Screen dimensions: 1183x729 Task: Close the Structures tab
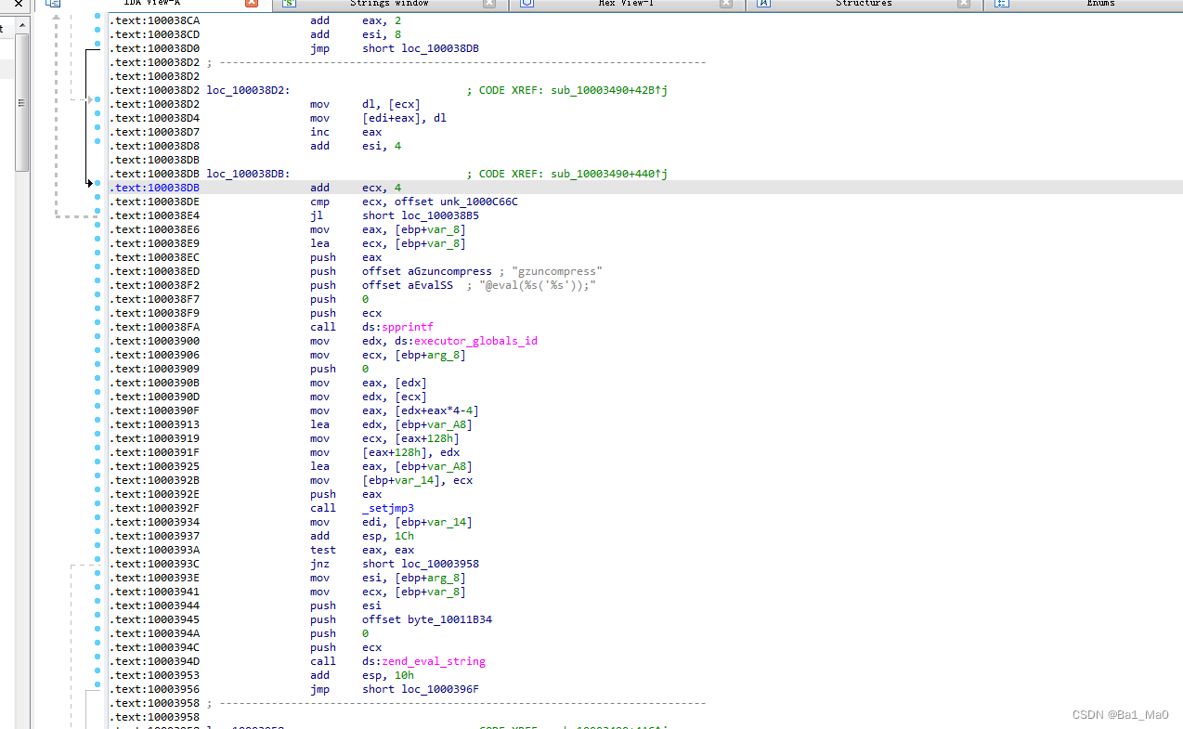point(964,4)
